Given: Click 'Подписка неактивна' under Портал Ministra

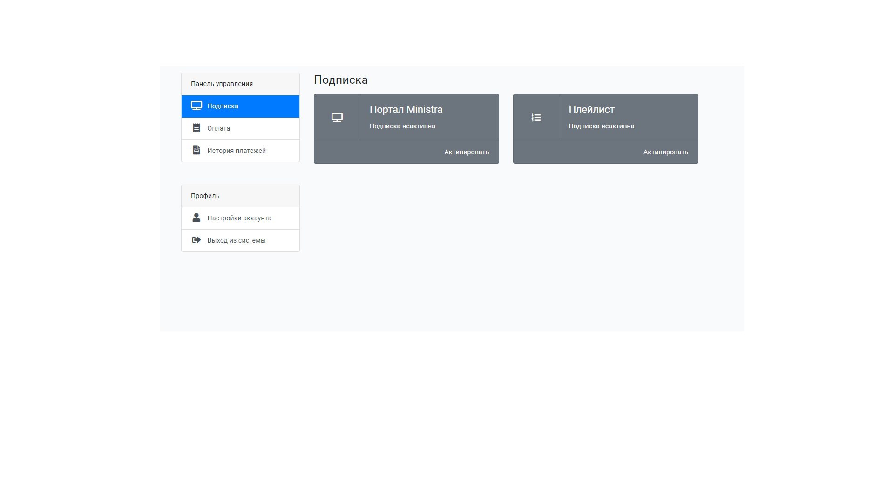Looking at the screenshot, I should tap(402, 126).
